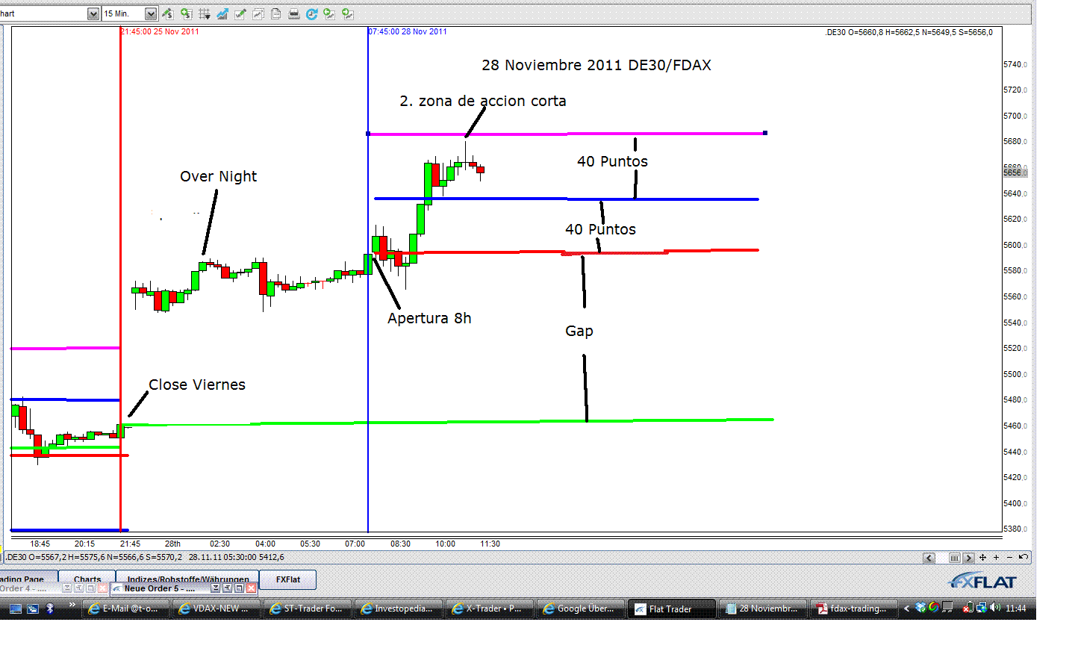Click the magenta line's right end handle

click(x=765, y=133)
